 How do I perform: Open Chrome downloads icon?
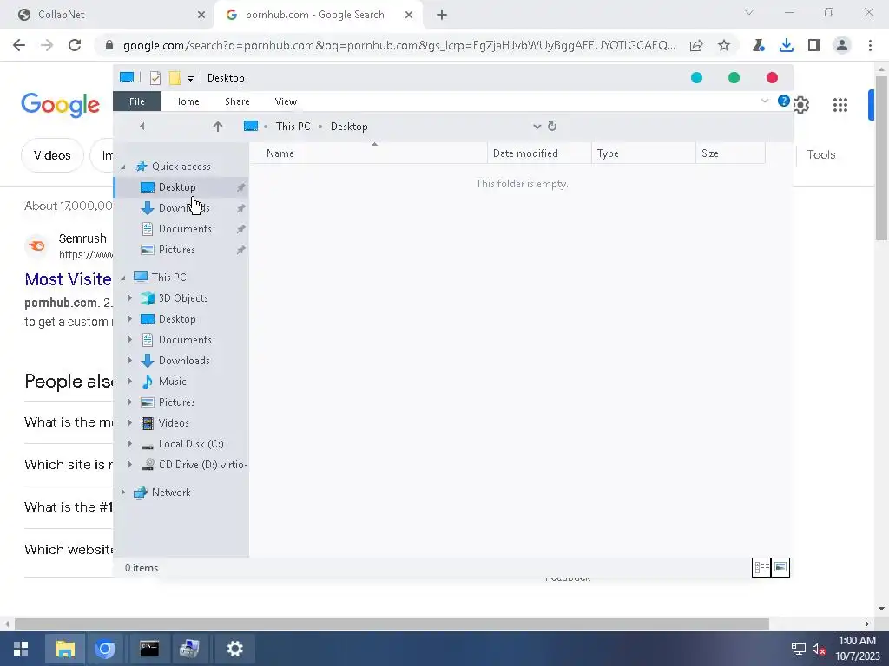tap(787, 45)
